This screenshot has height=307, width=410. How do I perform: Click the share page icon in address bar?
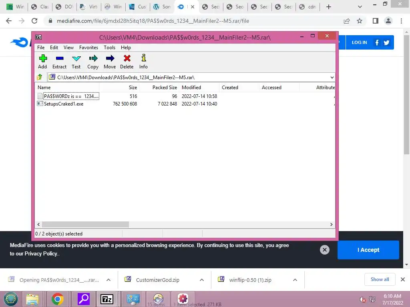coord(347,21)
